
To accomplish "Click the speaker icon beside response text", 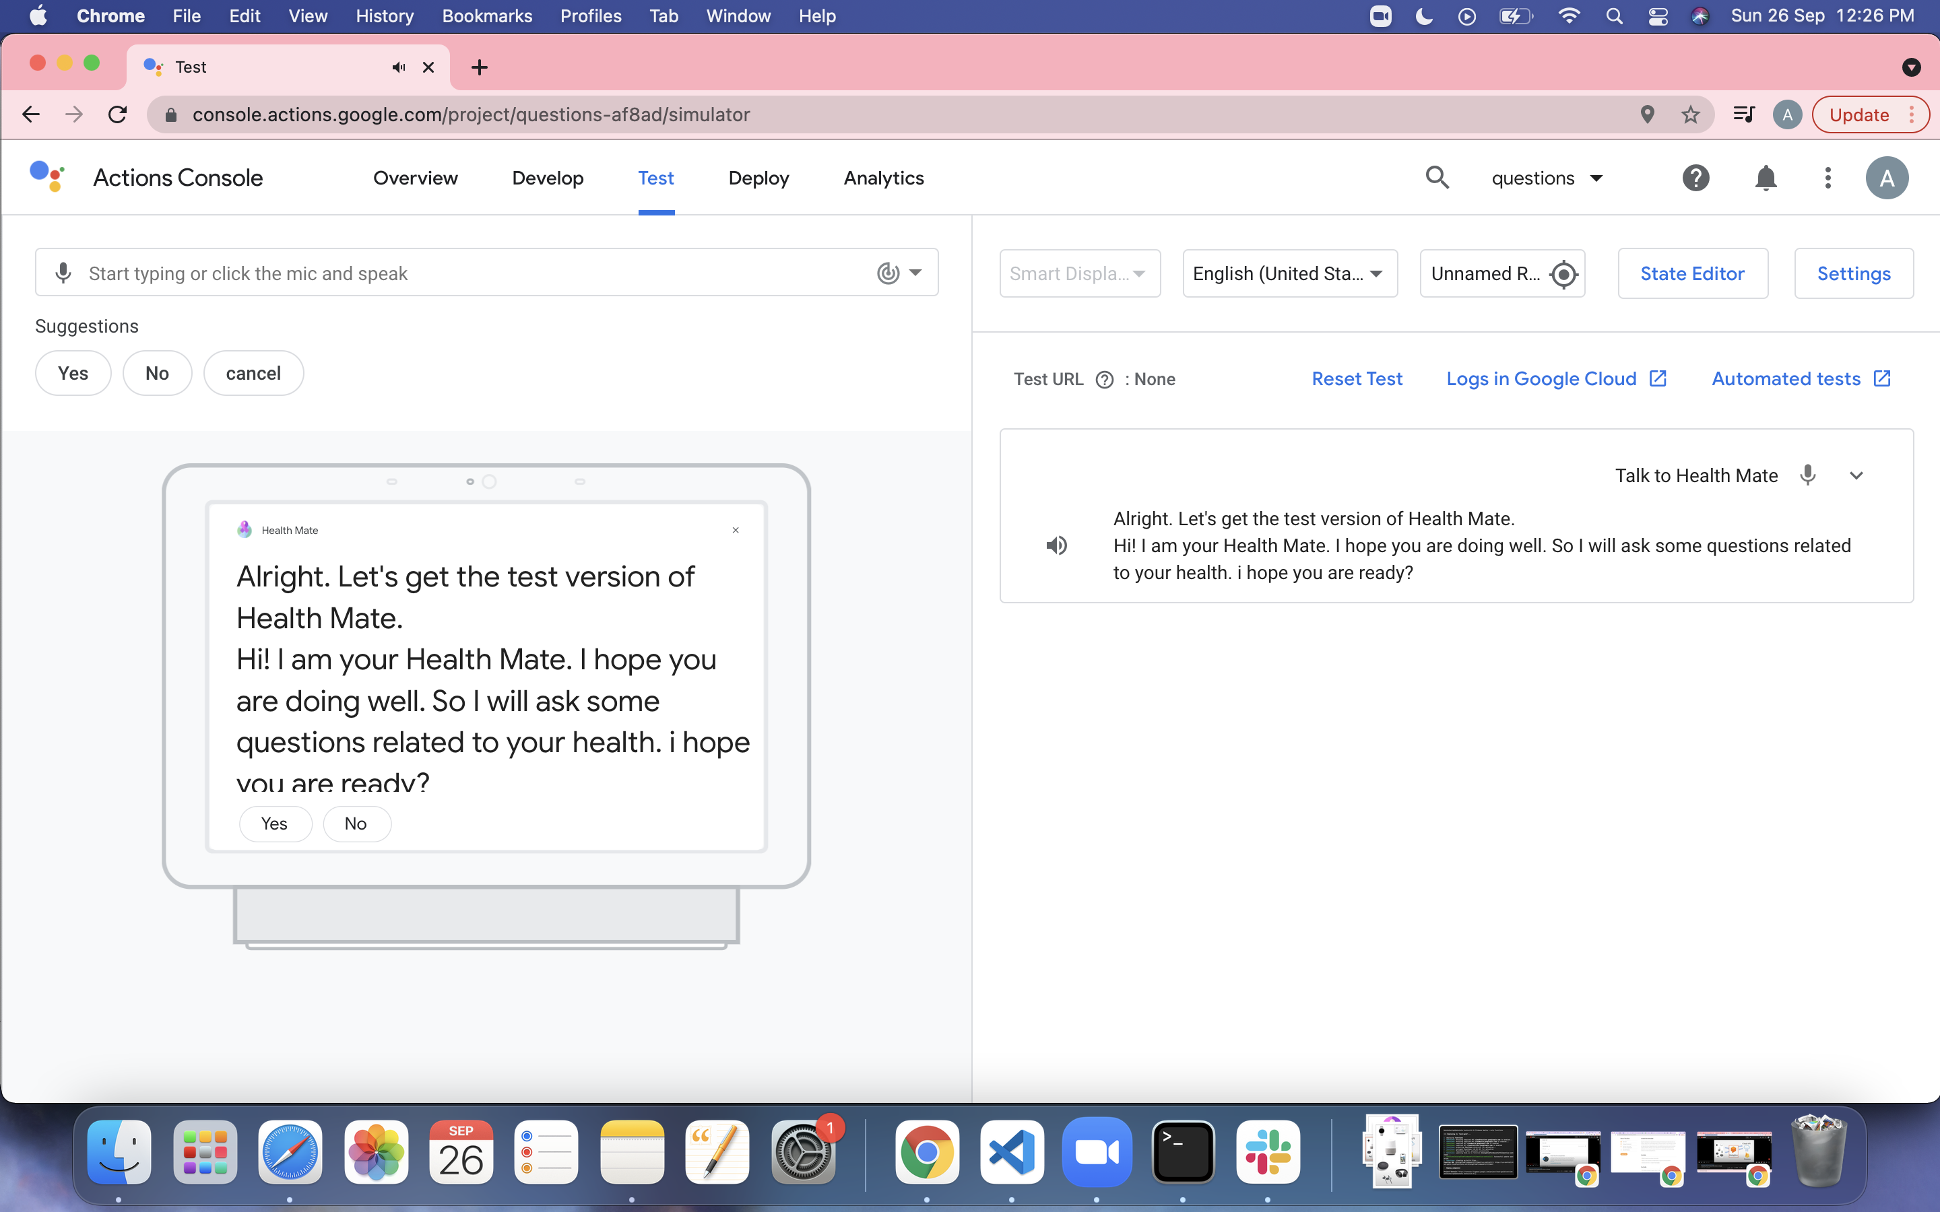I will pos(1056,546).
